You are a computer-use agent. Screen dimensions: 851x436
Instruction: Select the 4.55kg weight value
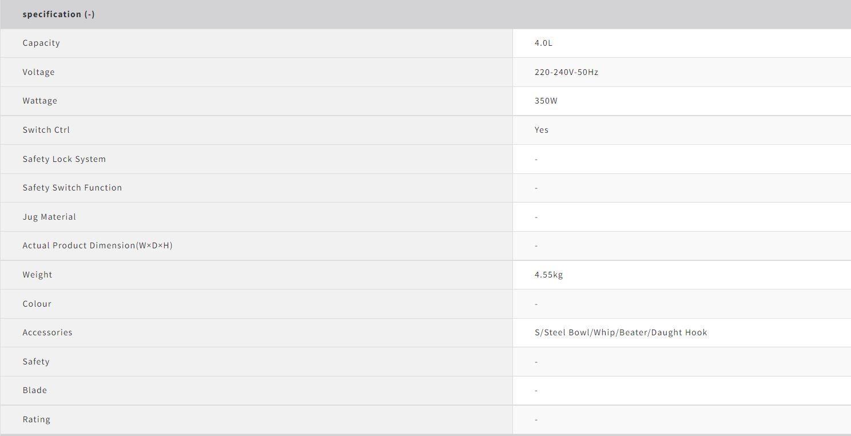pos(548,275)
